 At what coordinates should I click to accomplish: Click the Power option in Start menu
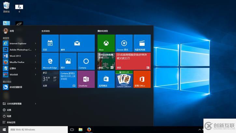click(9, 116)
